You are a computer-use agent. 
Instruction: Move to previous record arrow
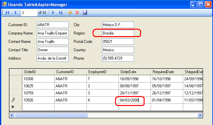coord(15,13)
